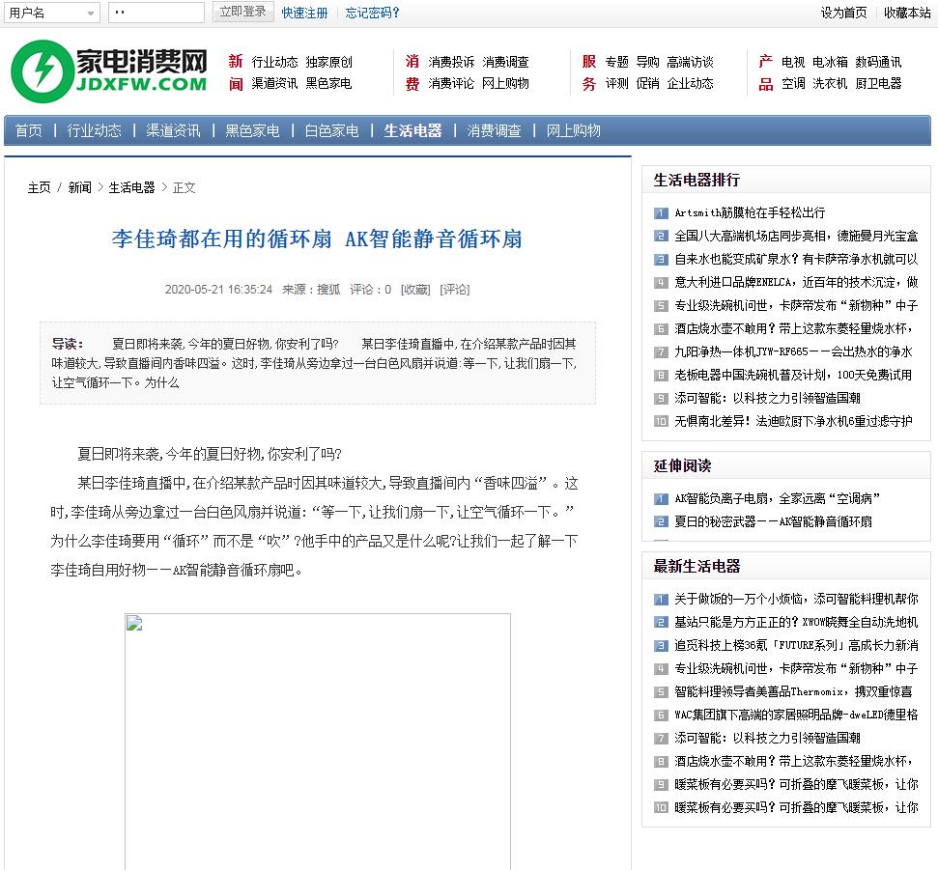Open ranking item 全国八大高端机场店同步亮相

(x=796, y=236)
